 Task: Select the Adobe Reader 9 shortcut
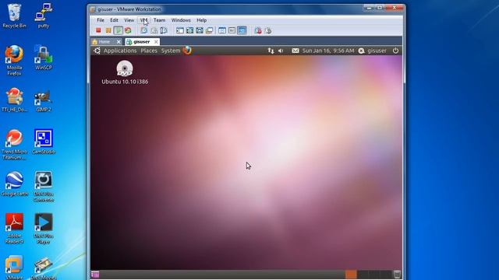click(14, 229)
